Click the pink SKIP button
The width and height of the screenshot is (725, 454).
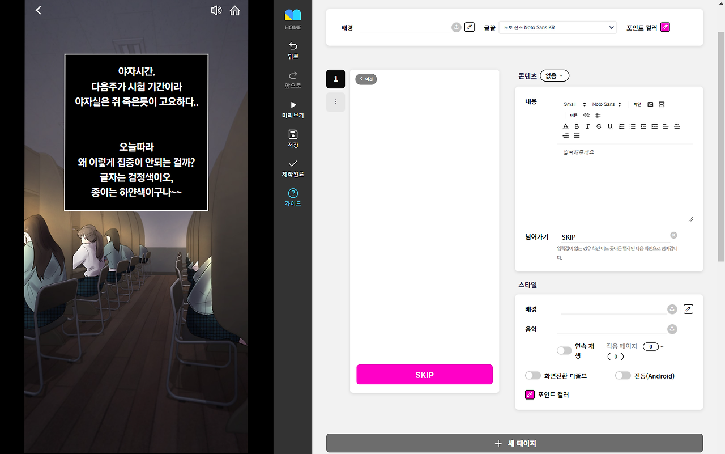tap(424, 375)
